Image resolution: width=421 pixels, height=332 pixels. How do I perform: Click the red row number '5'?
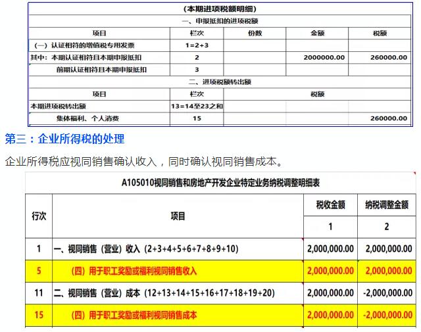click(39, 271)
